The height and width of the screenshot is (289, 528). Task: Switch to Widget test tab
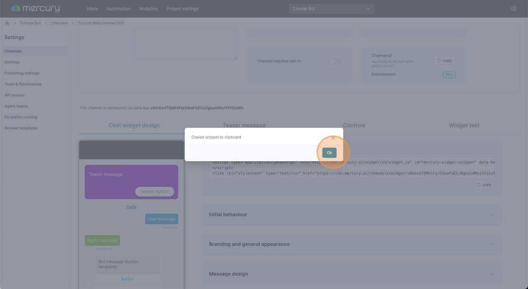coord(464,125)
